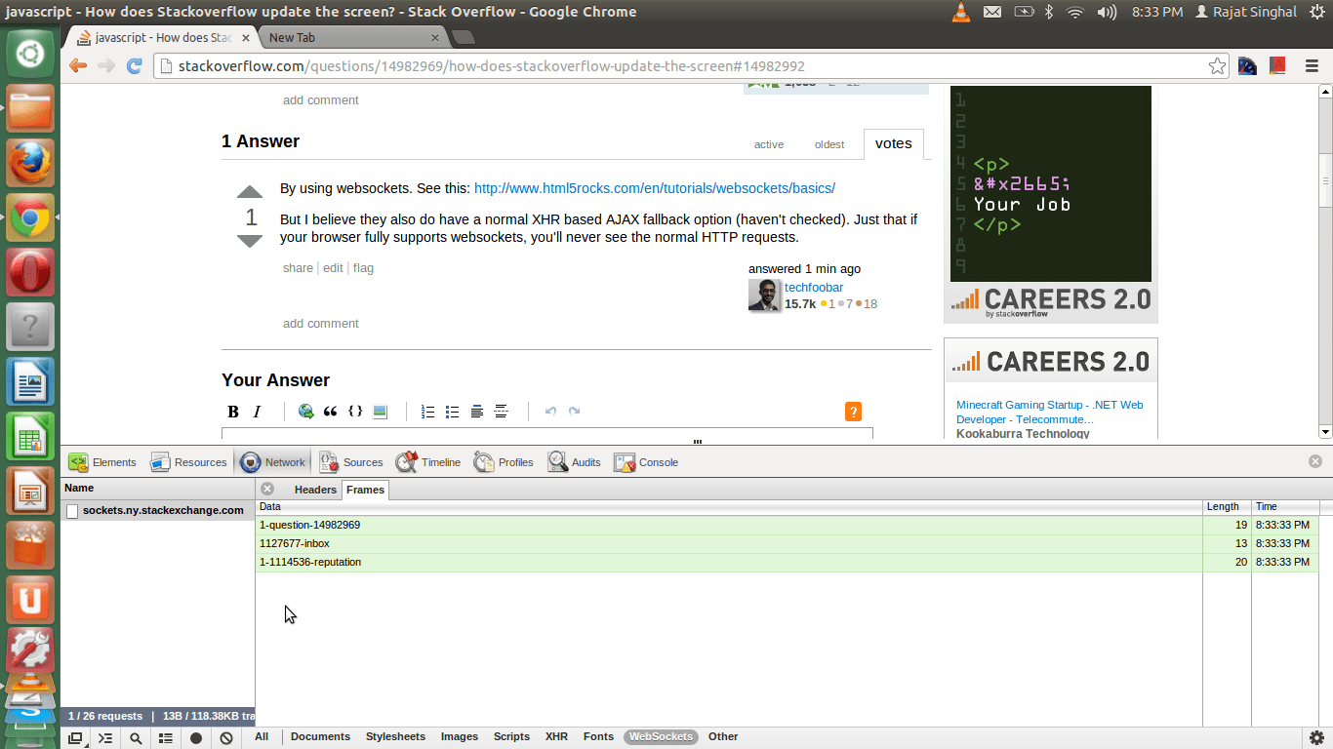Insert a blockquote with the quote icon
The width and height of the screenshot is (1333, 749).
pyautogui.click(x=331, y=412)
